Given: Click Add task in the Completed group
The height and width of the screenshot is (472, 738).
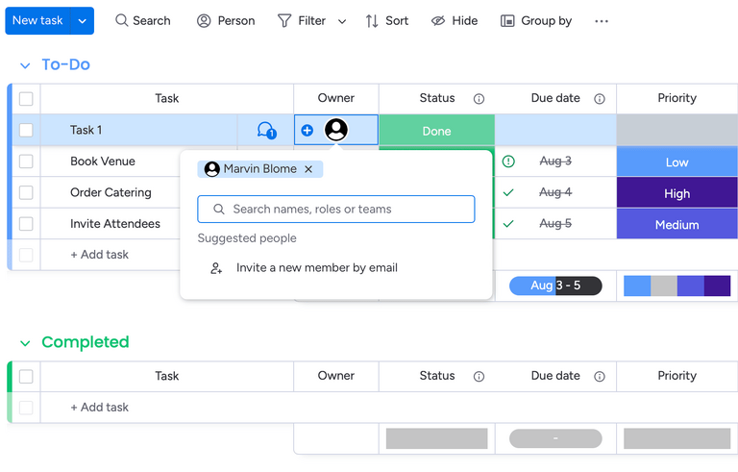Looking at the screenshot, I should (99, 408).
